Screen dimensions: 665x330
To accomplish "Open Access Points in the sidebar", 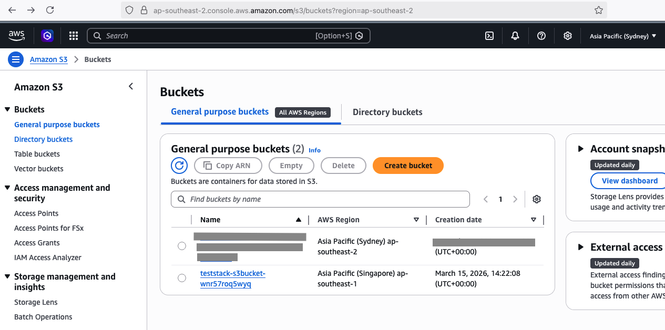I will point(36,213).
